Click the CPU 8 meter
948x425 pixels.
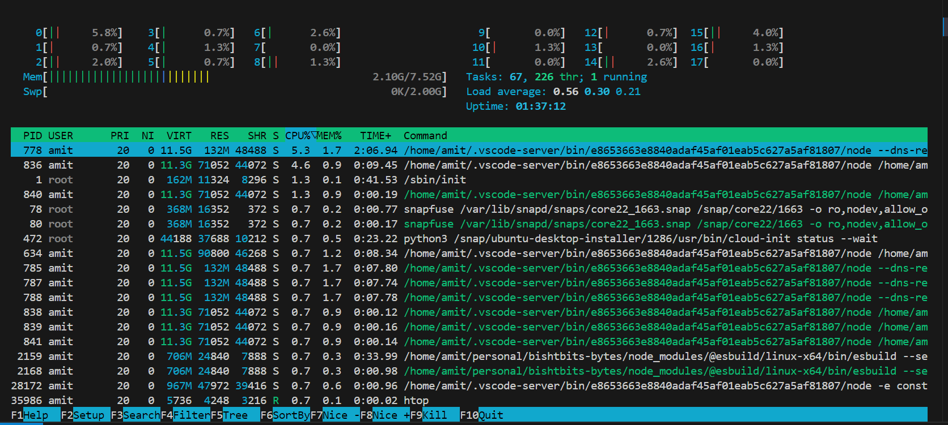[x=297, y=62]
